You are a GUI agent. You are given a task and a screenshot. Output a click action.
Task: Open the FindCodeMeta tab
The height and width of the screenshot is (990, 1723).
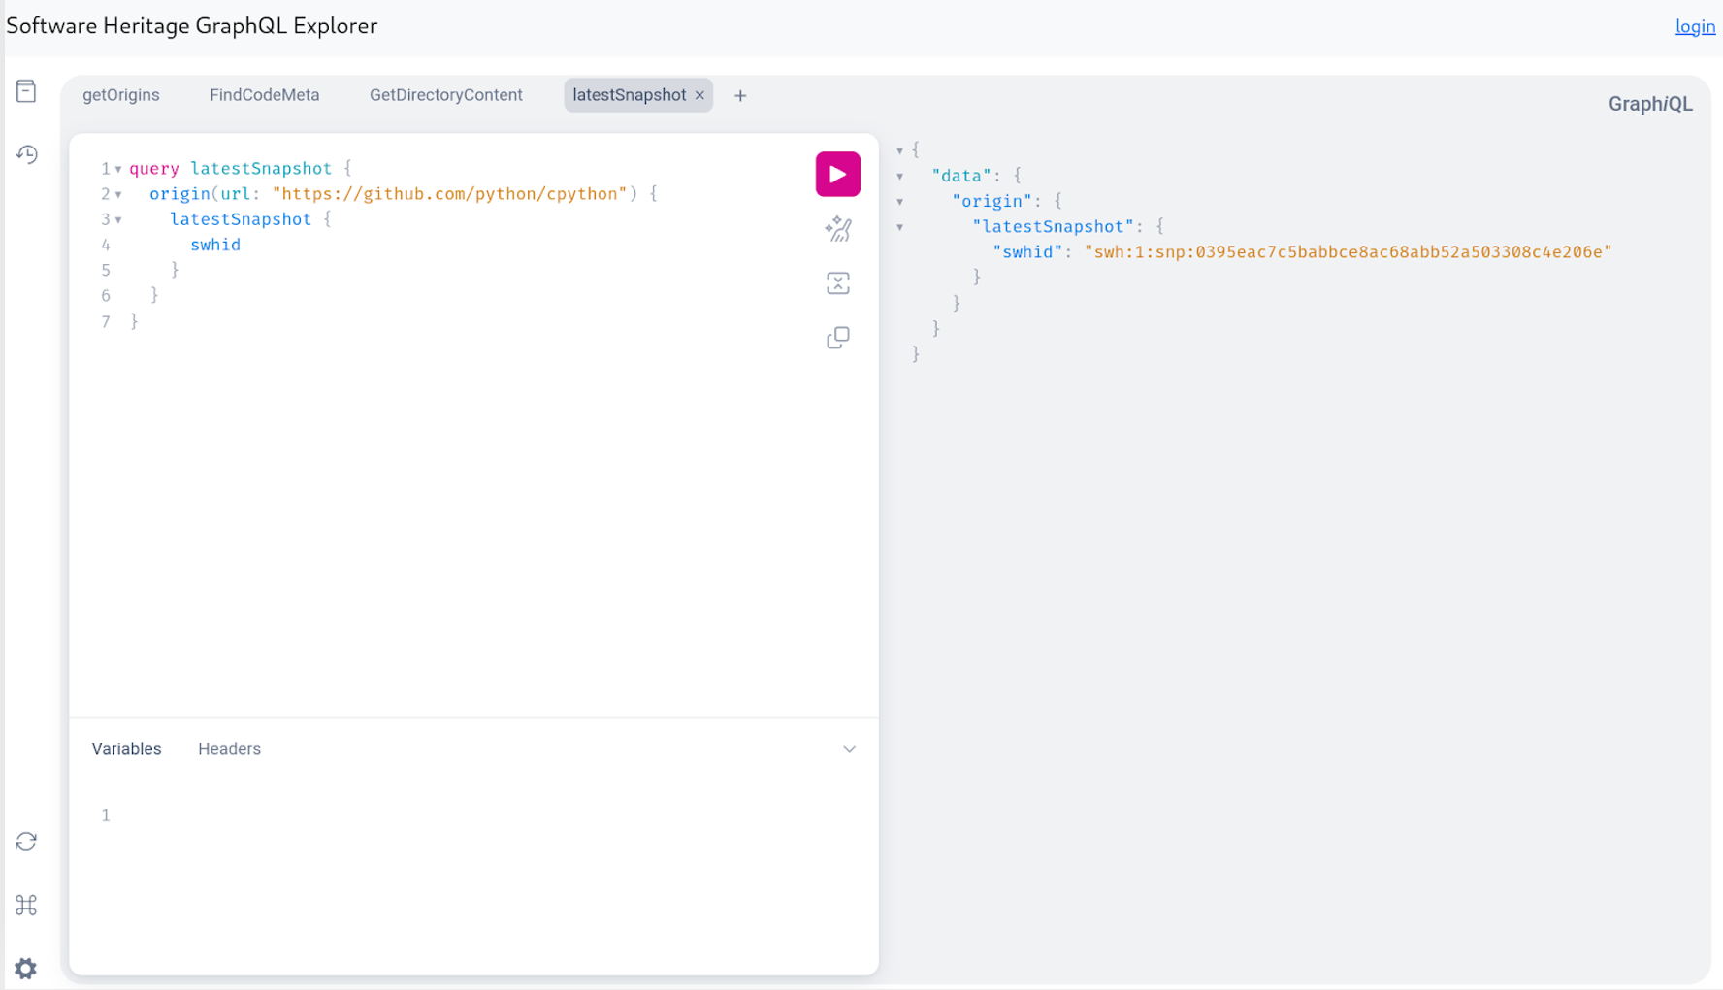click(x=264, y=94)
